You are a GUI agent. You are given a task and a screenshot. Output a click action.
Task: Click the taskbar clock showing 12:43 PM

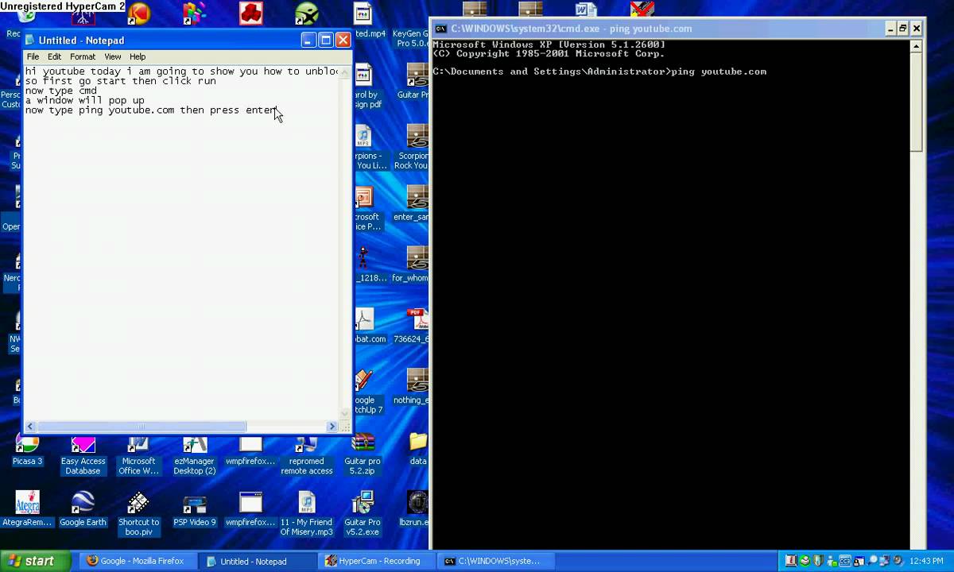pos(926,561)
